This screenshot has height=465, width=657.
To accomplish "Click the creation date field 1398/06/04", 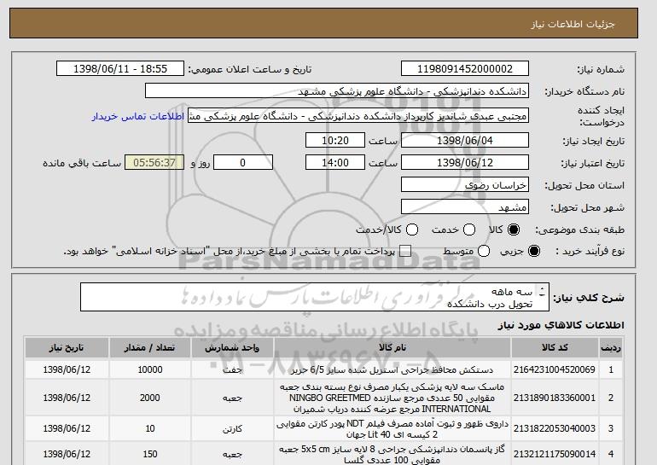I will [465, 140].
